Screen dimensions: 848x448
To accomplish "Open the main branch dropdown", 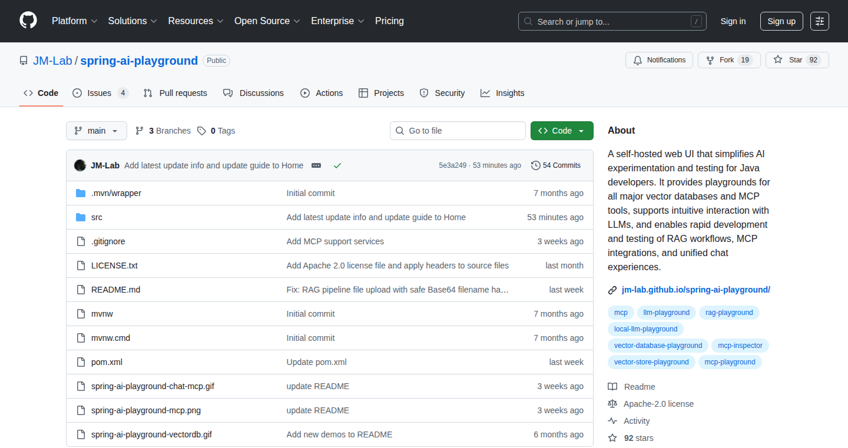I will 97,131.
